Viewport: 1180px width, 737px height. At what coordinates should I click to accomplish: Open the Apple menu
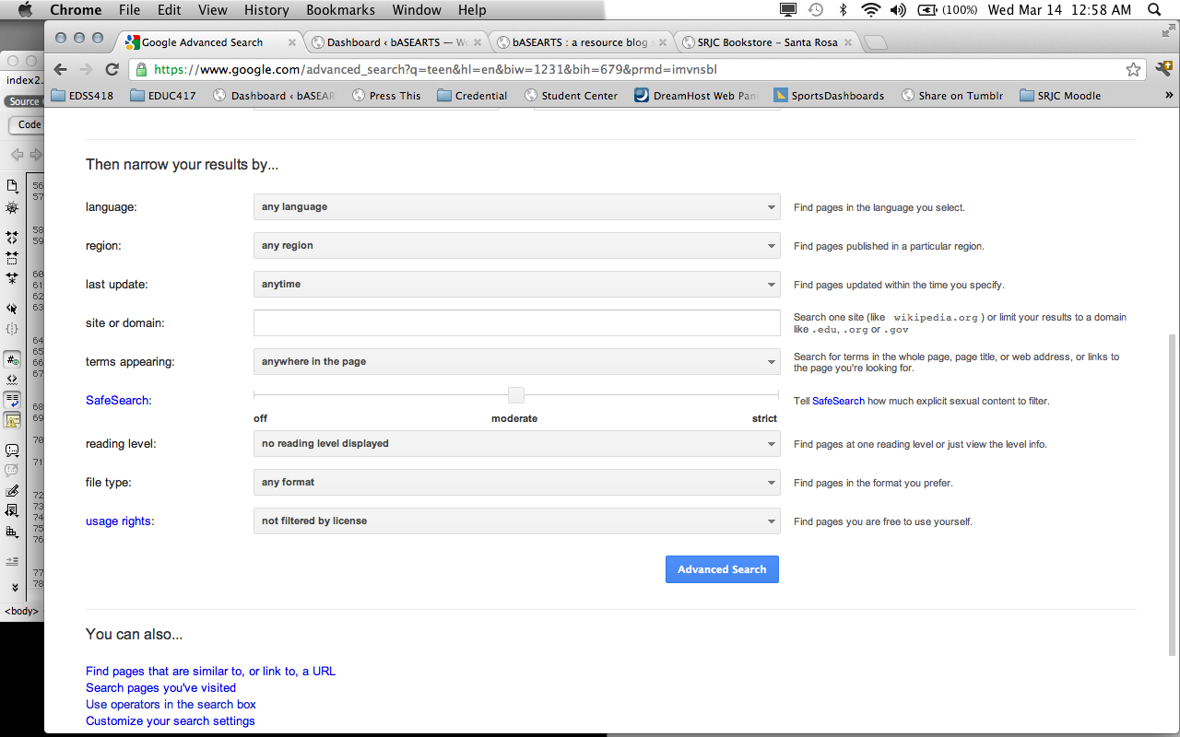(x=25, y=10)
